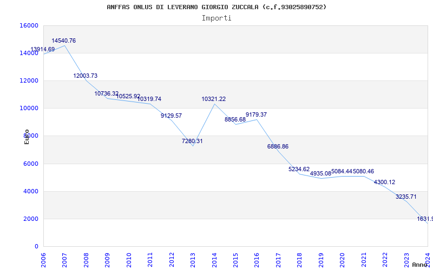Click the Euro axis label

27,137
